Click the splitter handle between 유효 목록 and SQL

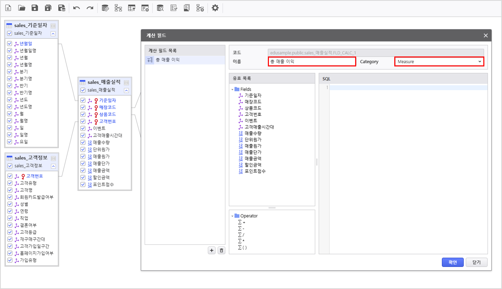[x=317, y=162]
